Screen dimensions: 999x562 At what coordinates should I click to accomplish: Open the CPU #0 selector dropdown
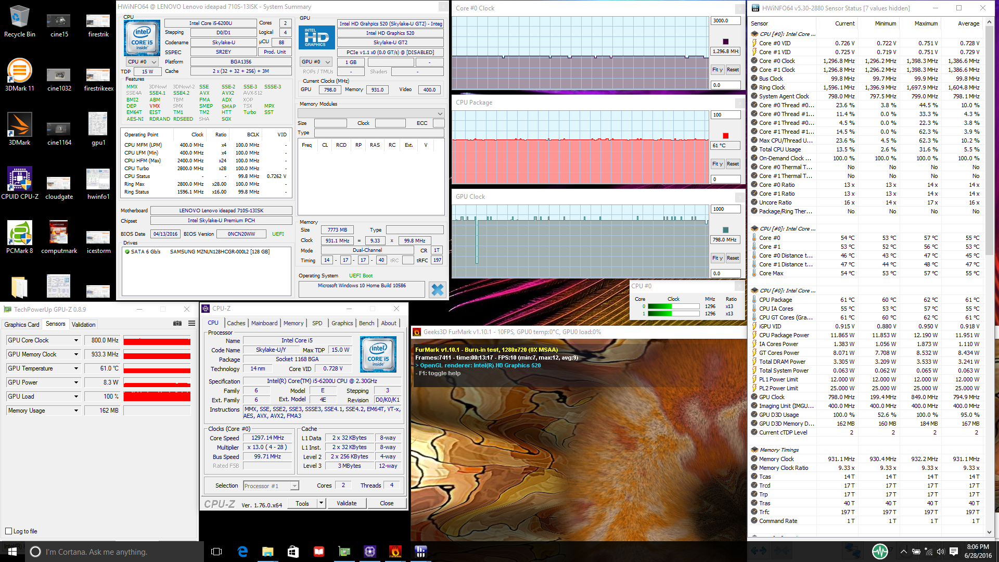(x=142, y=61)
